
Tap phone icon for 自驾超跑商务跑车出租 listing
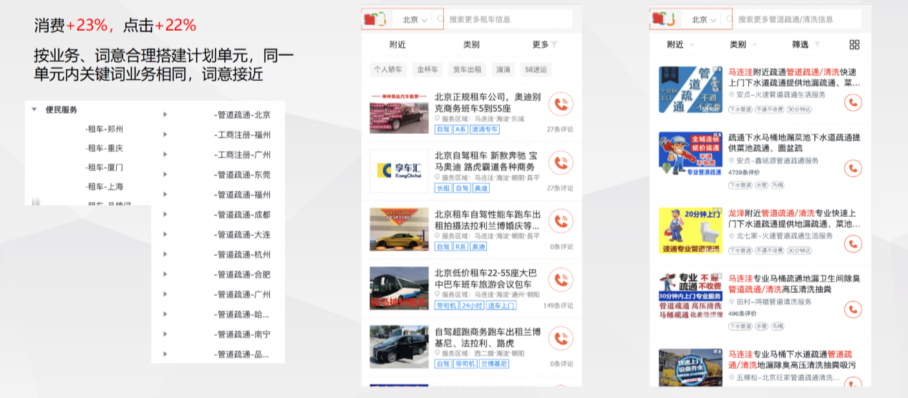coord(560,339)
